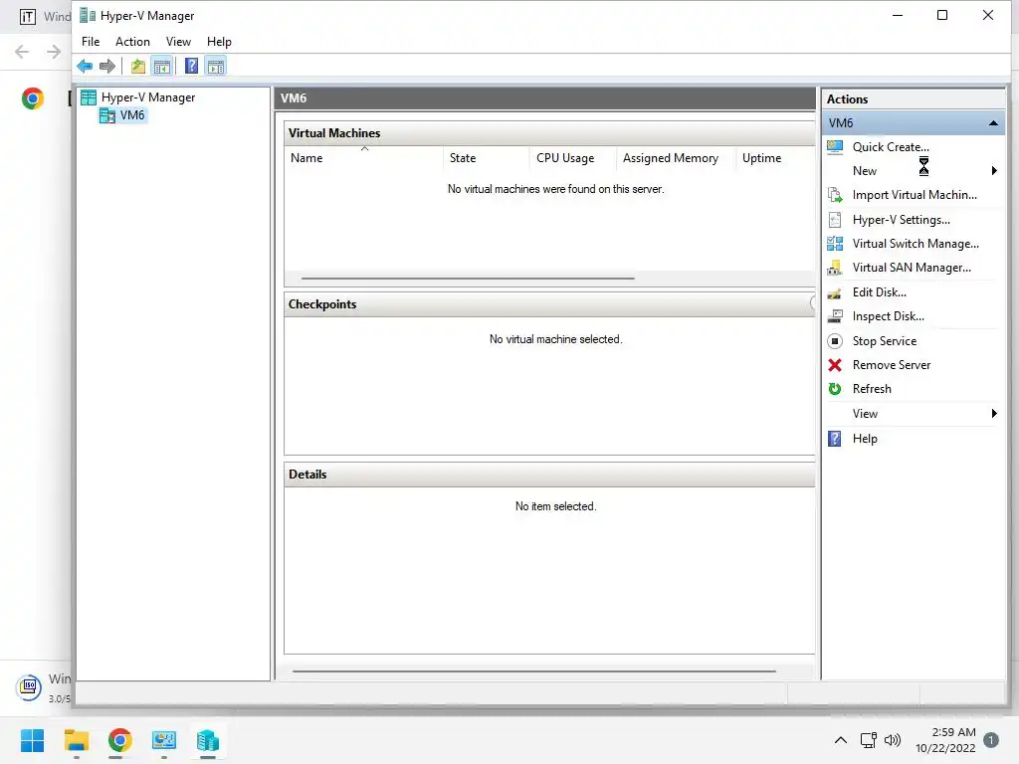1019x764 pixels.
Task: Open File Explorer from the taskbar
Action: [x=76, y=740]
